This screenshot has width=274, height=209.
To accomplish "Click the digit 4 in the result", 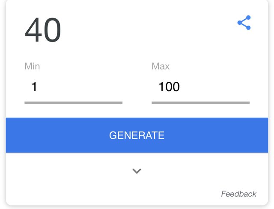I will pyautogui.click(x=33, y=30).
